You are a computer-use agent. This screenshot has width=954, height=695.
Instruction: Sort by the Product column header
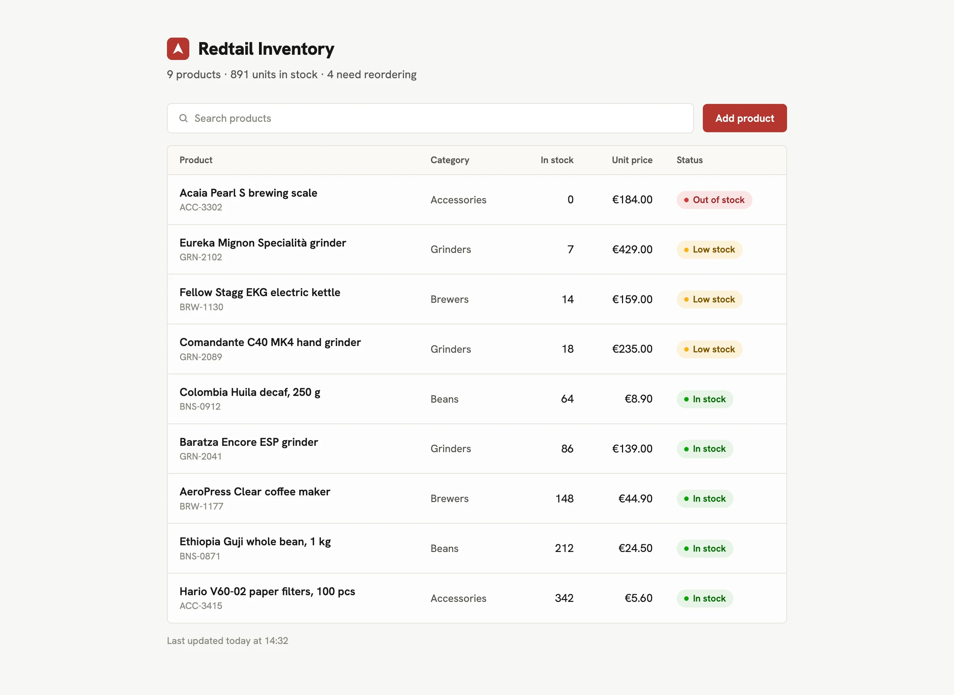196,160
